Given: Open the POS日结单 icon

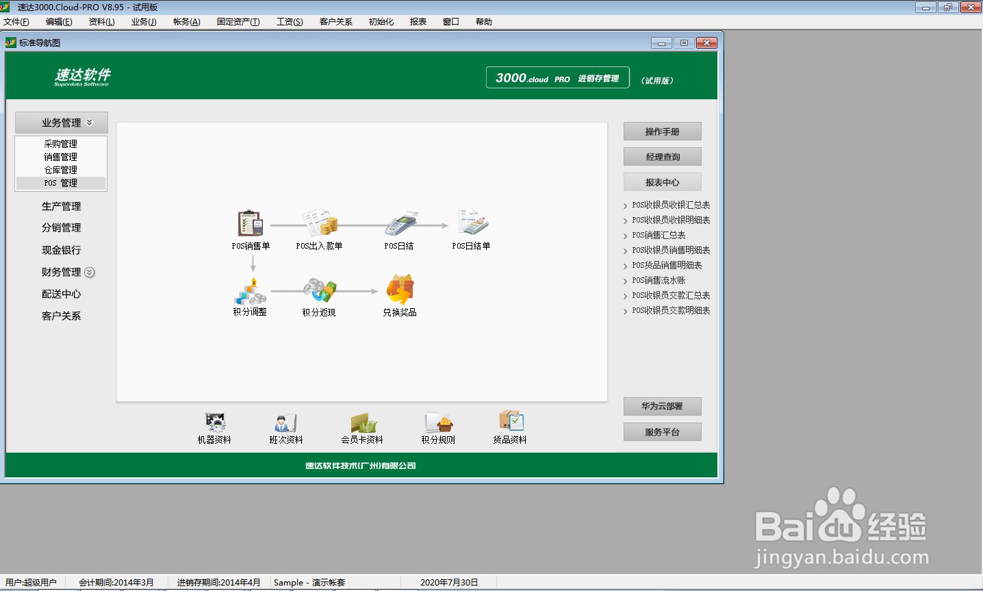Looking at the screenshot, I should click(x=472, y=223).
